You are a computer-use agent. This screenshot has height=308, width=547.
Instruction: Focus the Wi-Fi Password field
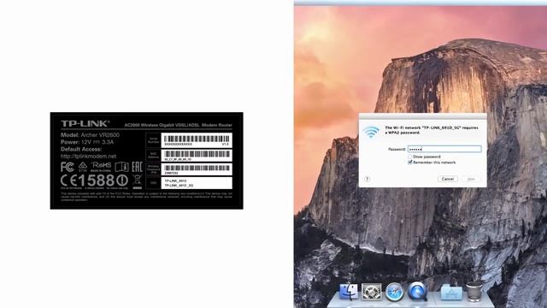click(444, 149)
